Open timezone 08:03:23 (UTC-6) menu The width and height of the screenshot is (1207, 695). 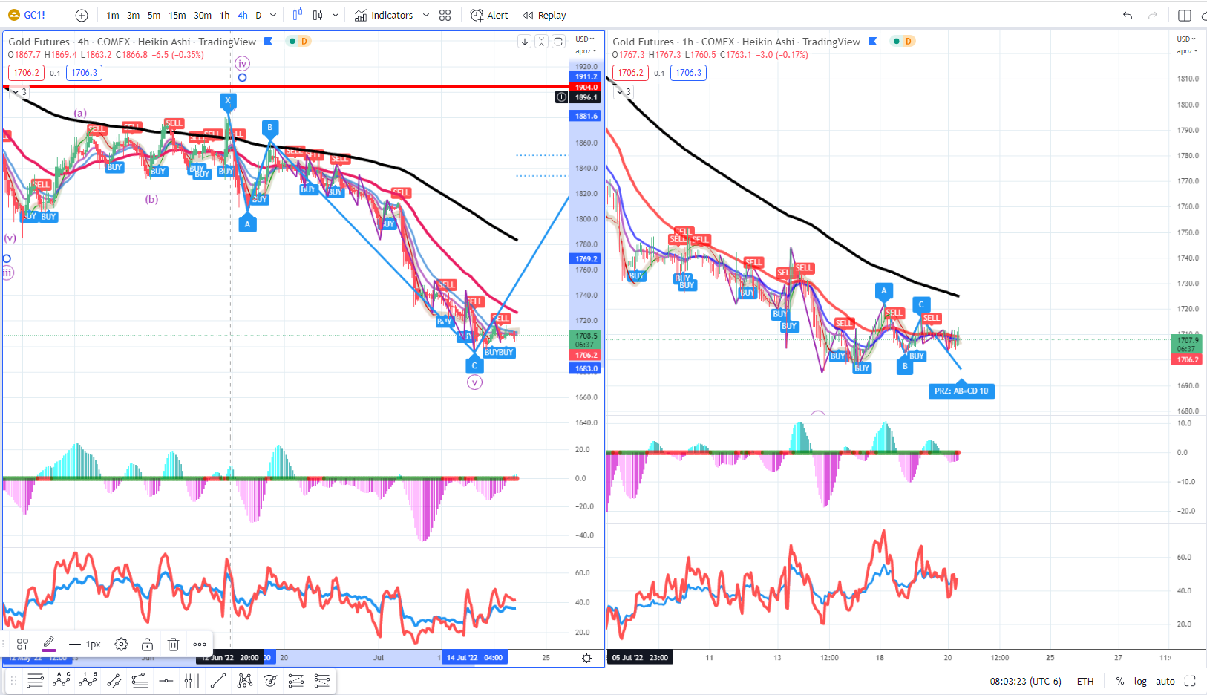click(1025, 681)
